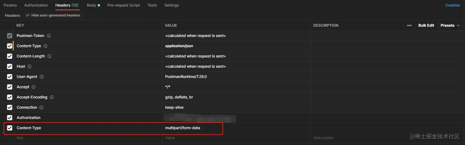Select the struck-through application/json value
The width and height of the screenshot is (465, 145).
(x=179, y=46)
